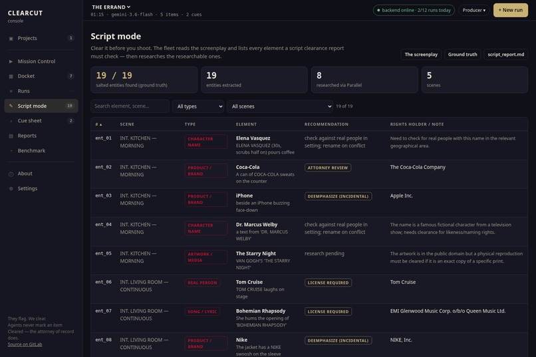This screenshot has height=357, width=536.
Task: Sort by RIGHTS HOLDER / NOTE header
Action: [417, 124]
